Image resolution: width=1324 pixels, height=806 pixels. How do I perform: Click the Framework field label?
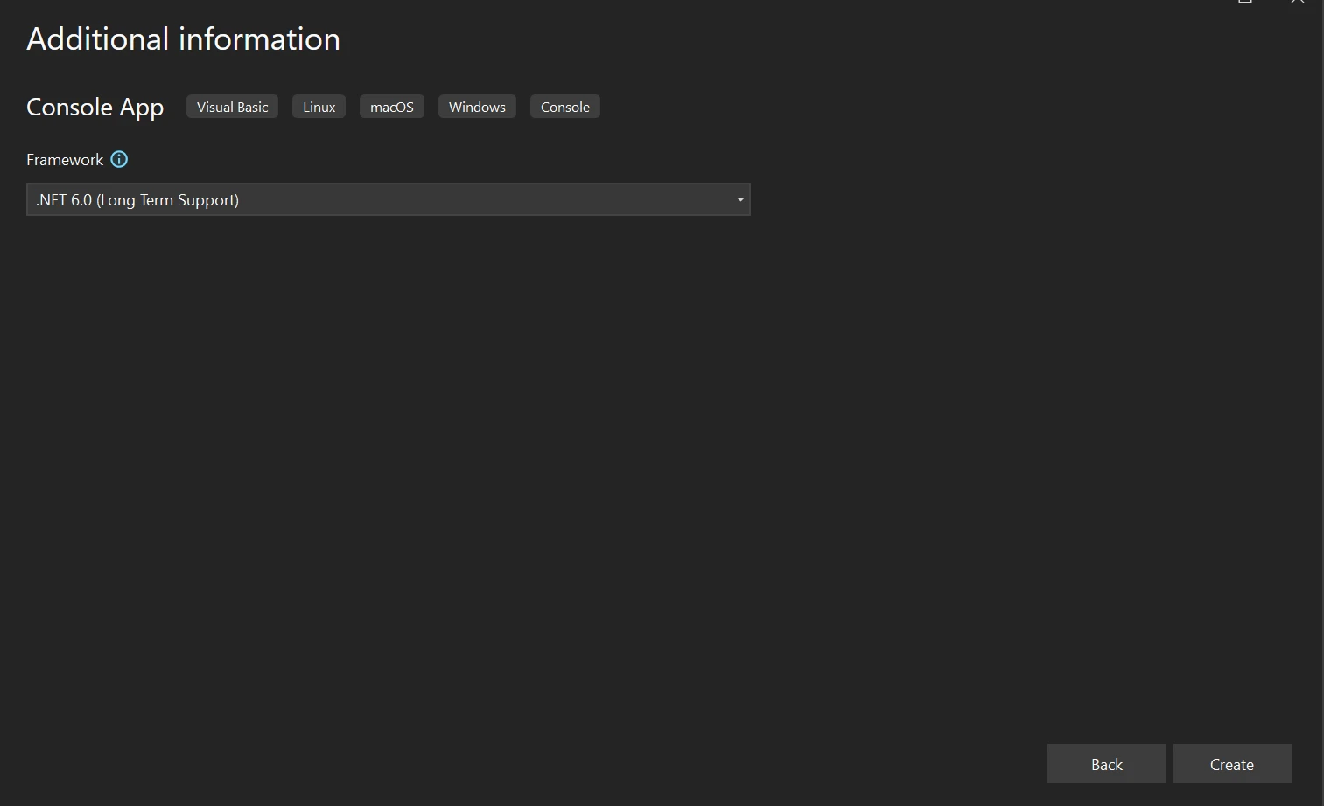click(x=65, y=159)
